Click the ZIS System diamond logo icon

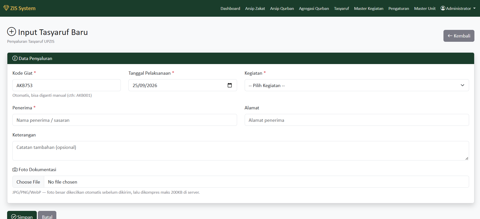click(x=6, y=8)
